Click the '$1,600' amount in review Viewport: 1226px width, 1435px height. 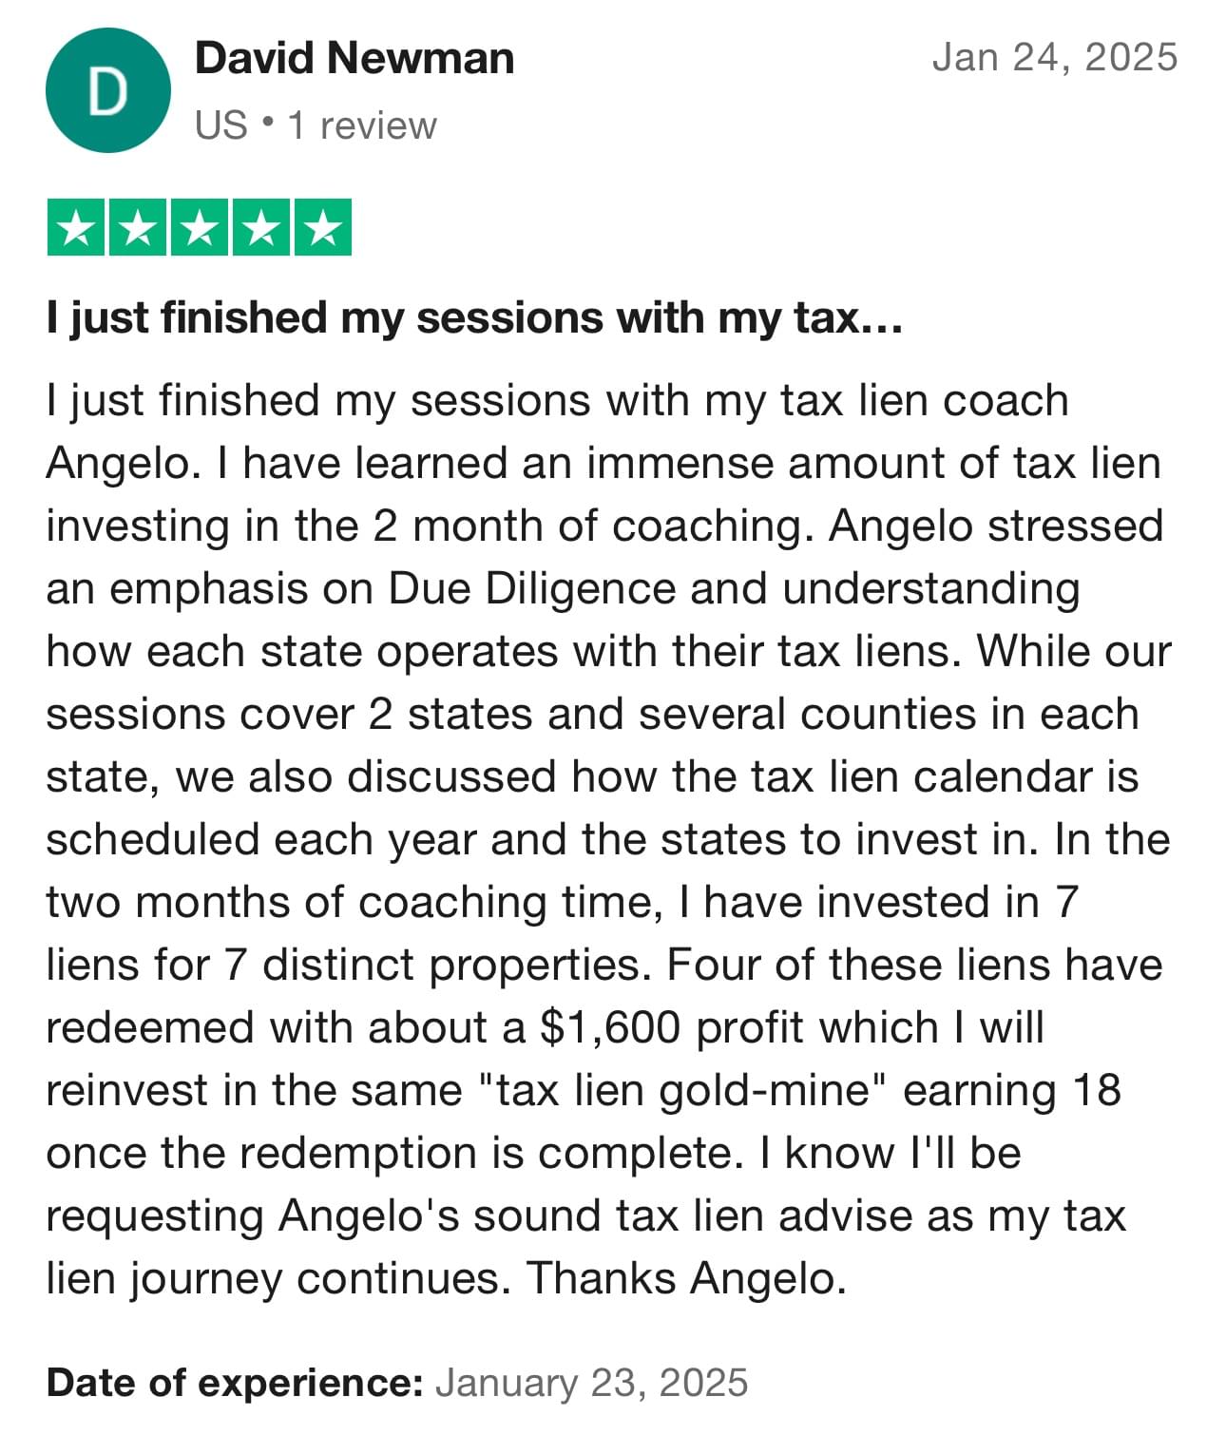point(609,1027)
